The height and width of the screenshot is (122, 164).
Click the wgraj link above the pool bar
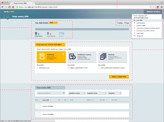127,23
